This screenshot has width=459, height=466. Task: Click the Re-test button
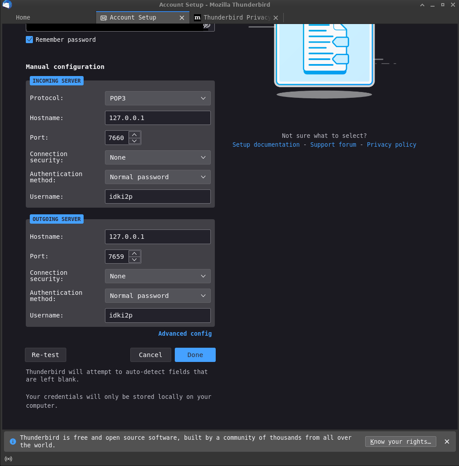45,355
